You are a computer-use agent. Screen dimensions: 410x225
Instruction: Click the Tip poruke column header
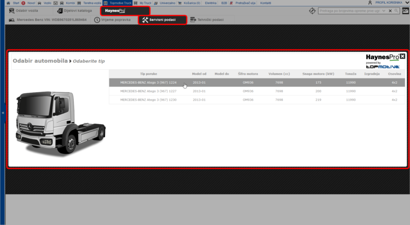click(x=148, y=74)
